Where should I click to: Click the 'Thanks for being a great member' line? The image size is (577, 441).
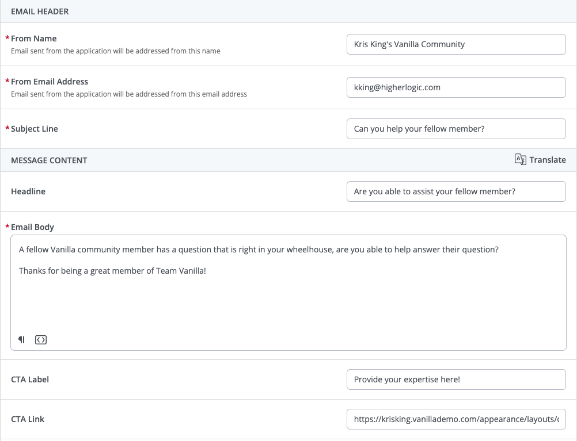coord(112,270)
